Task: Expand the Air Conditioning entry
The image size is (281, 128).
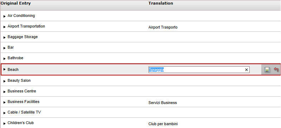Action: (5, 16)
